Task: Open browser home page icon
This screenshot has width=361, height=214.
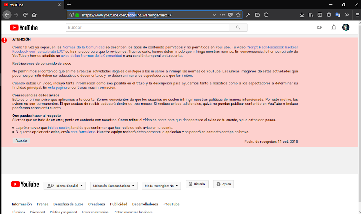Action: (x=34, y=15)
